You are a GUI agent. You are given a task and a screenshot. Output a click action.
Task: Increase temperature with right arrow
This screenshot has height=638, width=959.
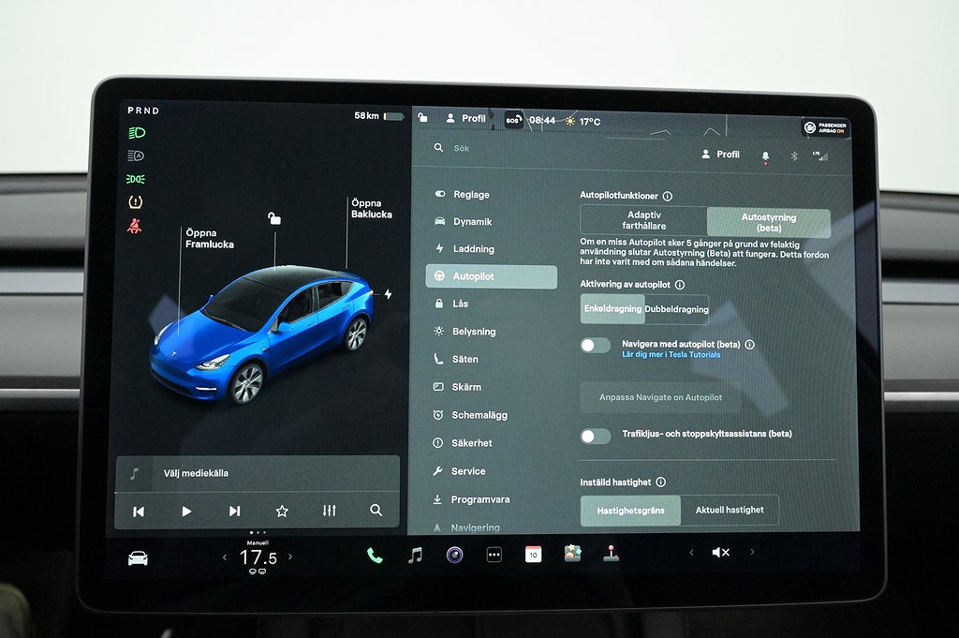[290, 557]
